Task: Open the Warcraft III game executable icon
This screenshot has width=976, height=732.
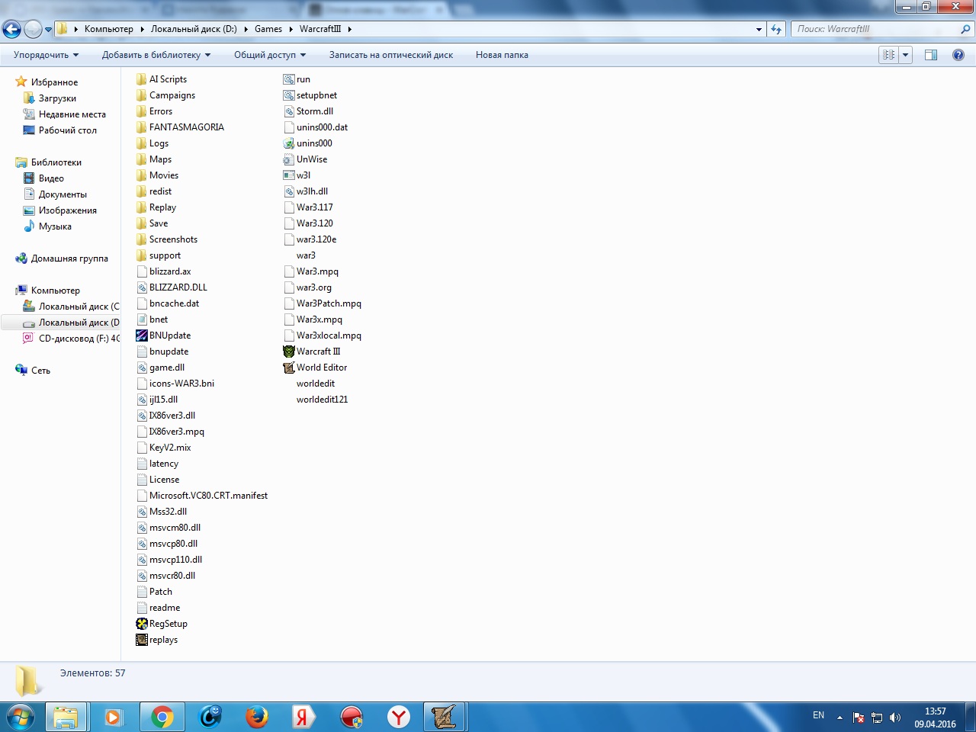Action: click(289, 352)
